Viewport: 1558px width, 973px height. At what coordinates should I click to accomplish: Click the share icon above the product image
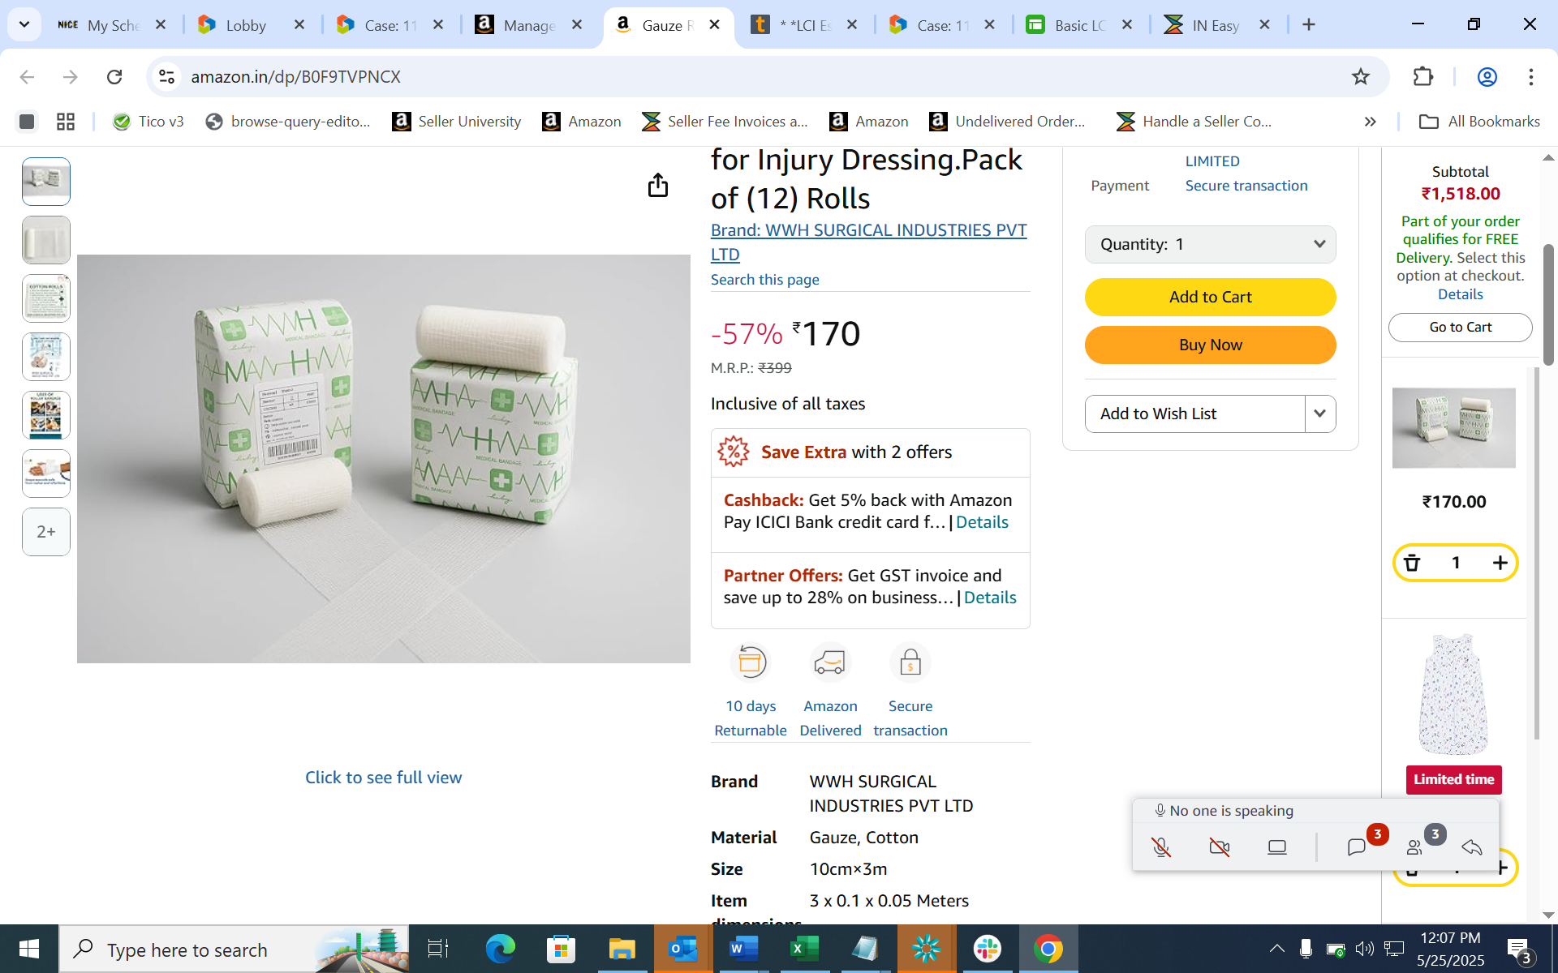tap(657, 186)
